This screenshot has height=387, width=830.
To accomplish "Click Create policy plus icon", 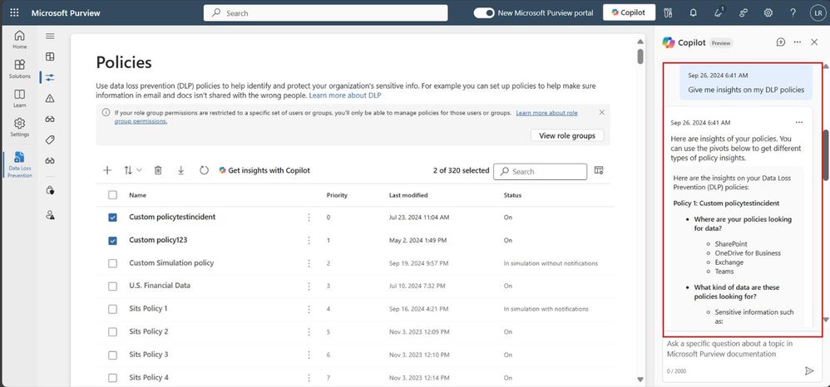I will (x=107, y=170).
